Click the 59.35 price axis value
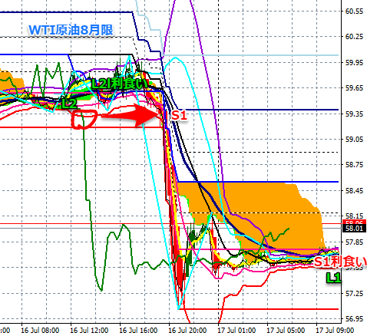367x336 pixels. click(354, 114)
